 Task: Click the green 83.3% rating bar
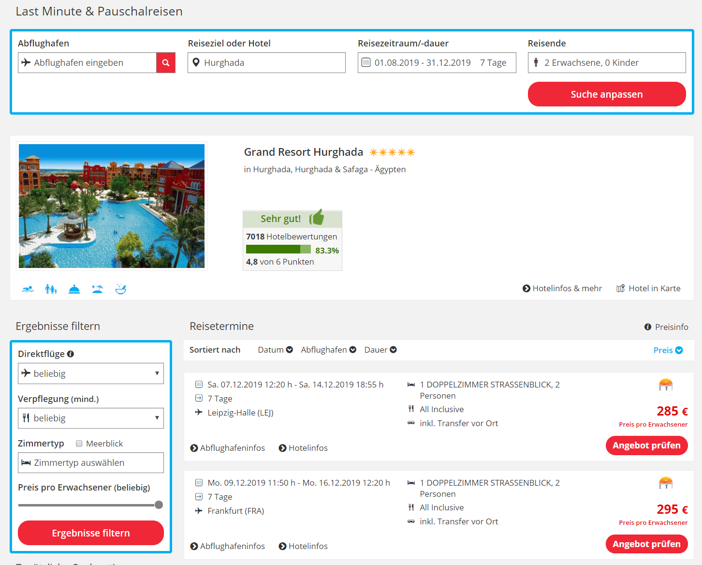point(278,250)
